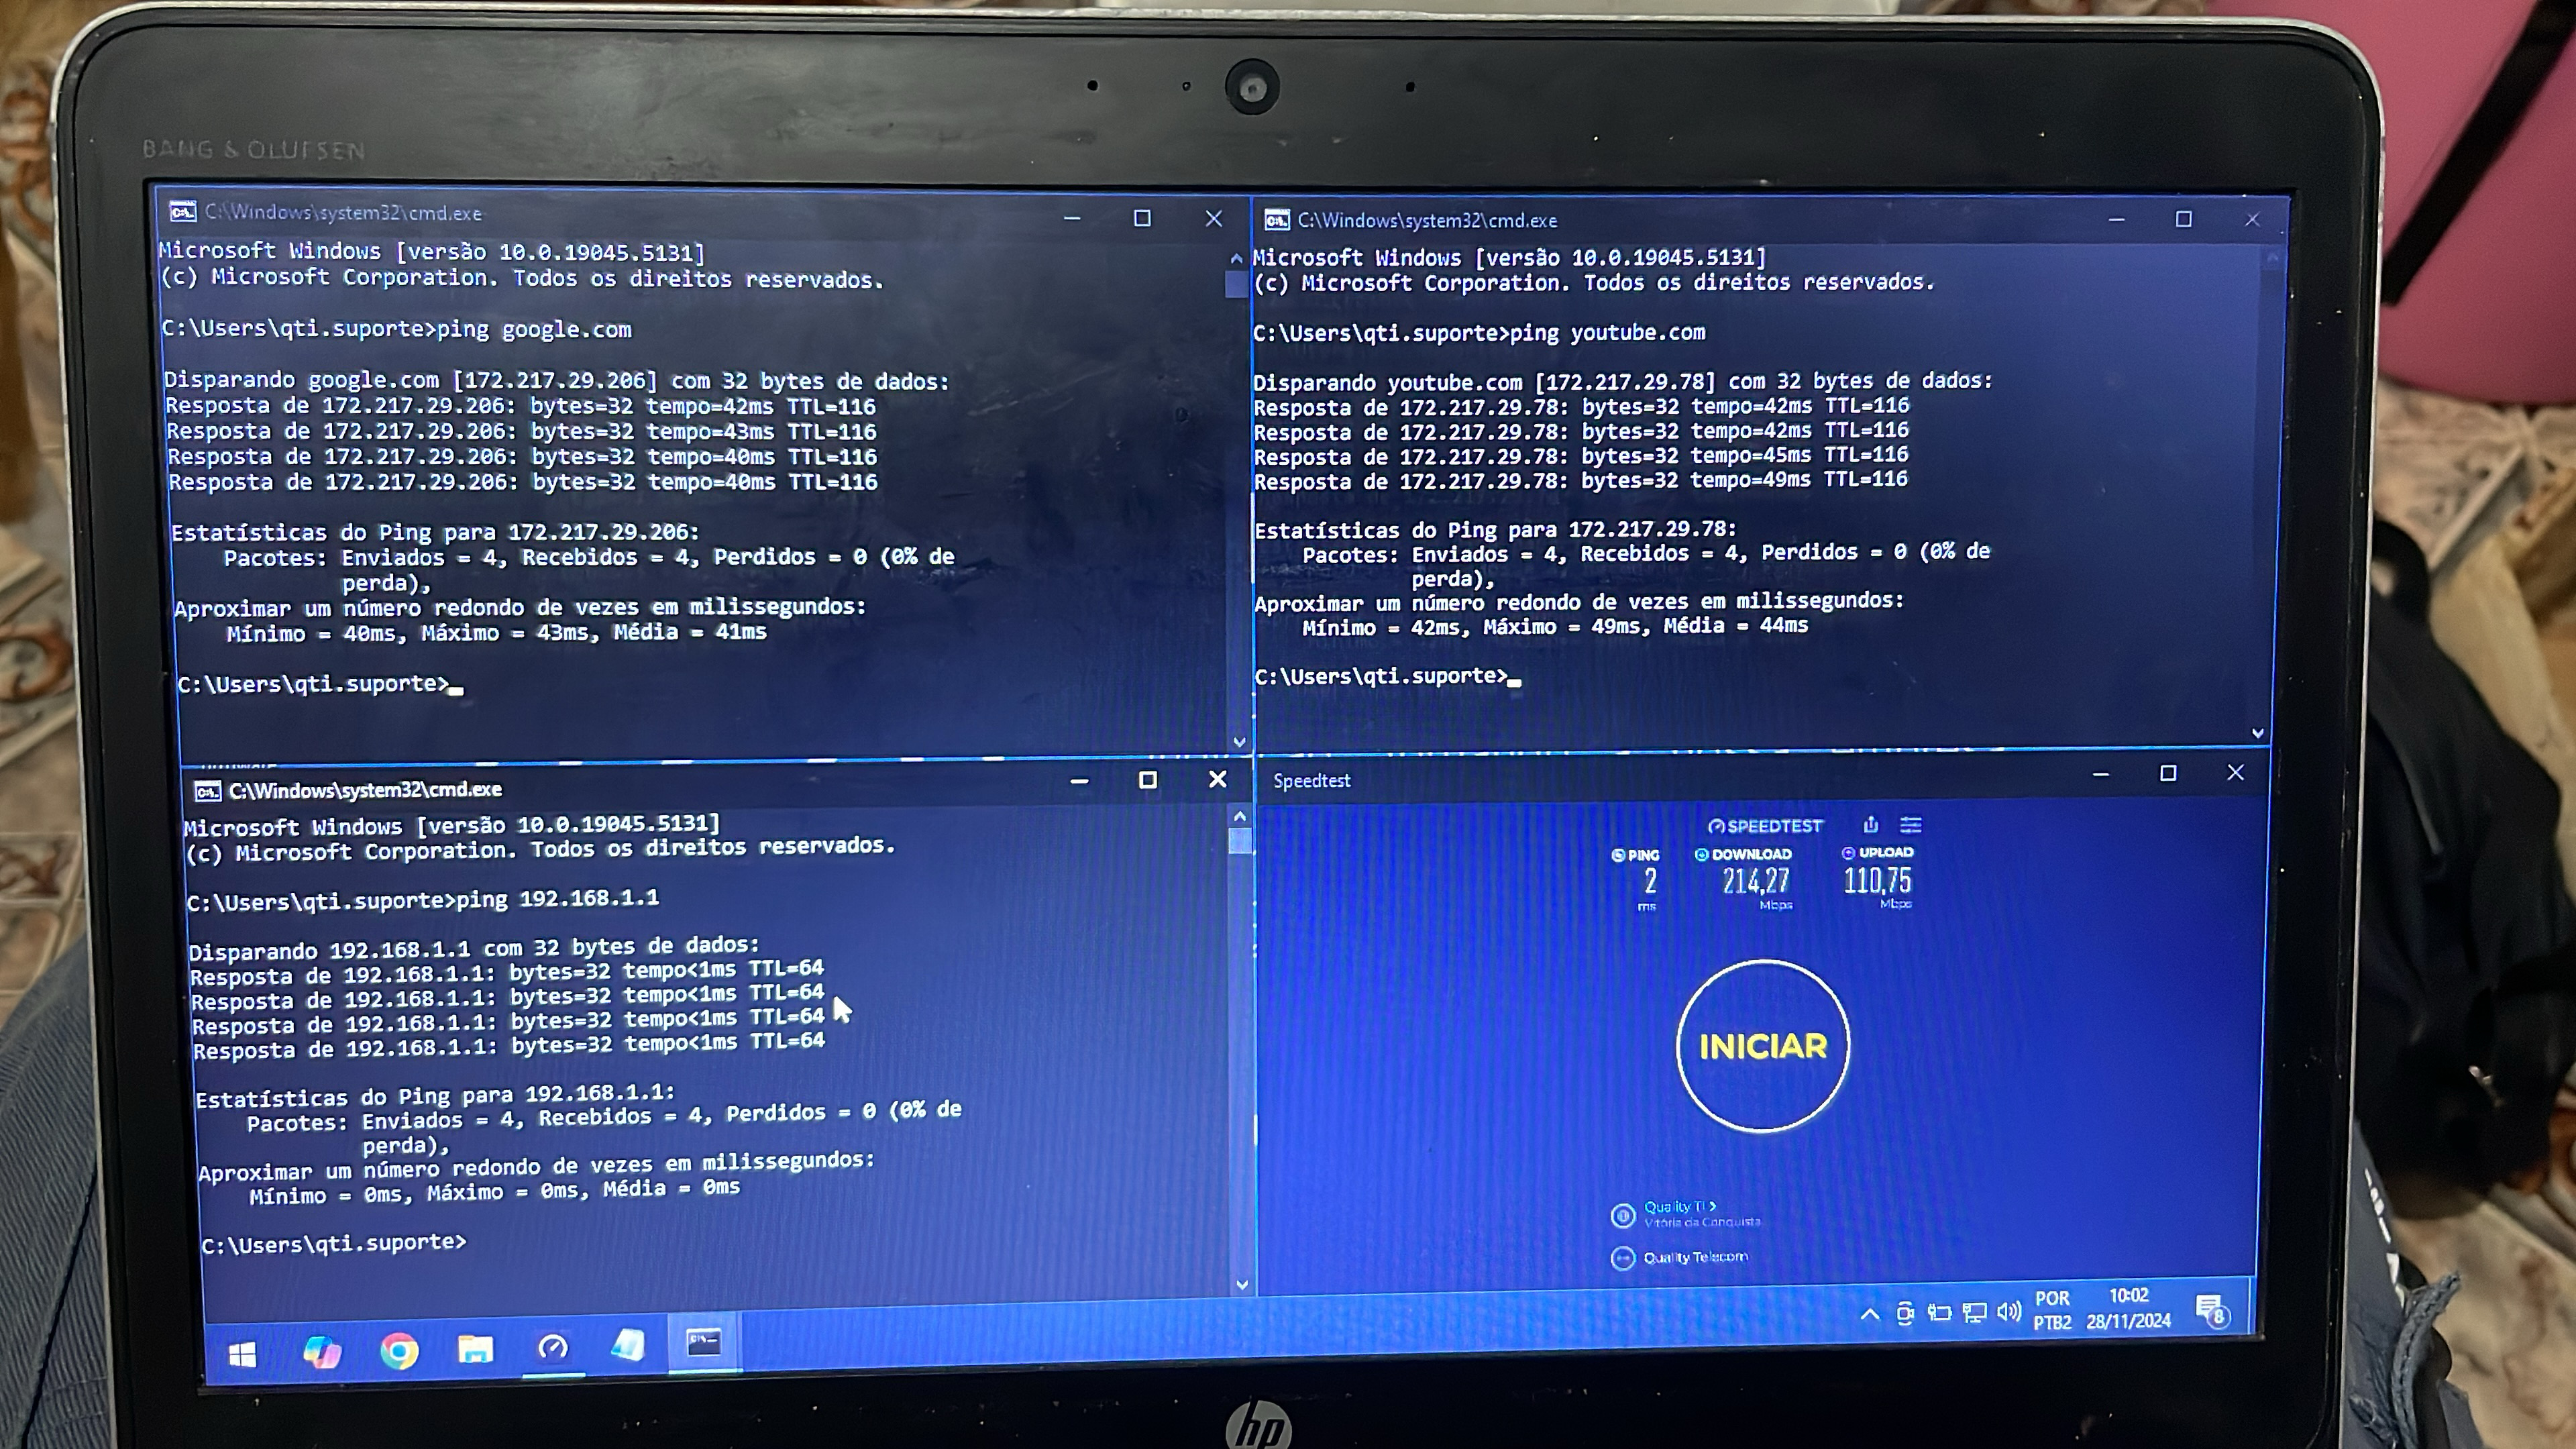Switch to cmd windows via taskbar icon
The height and width of the screenshot is (1449, 2576).
(704, 1343)
